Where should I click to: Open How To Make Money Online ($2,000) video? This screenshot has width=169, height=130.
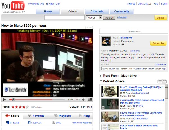tap(141, 89)
